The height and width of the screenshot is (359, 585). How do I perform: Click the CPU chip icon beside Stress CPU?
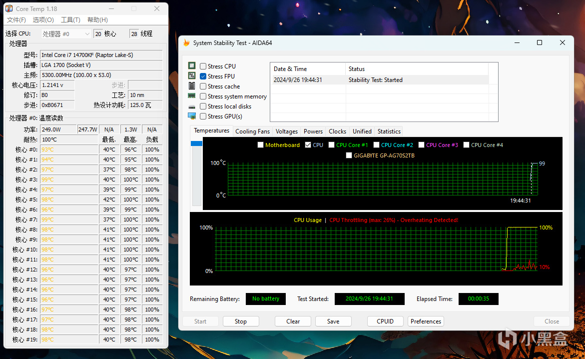pyautogui.click(x=192, y=65)
